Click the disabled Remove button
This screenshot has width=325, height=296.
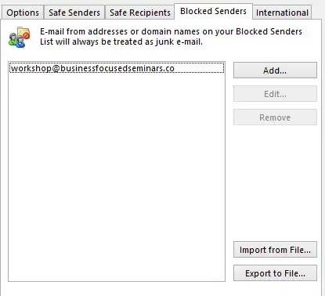click(275, 117)
